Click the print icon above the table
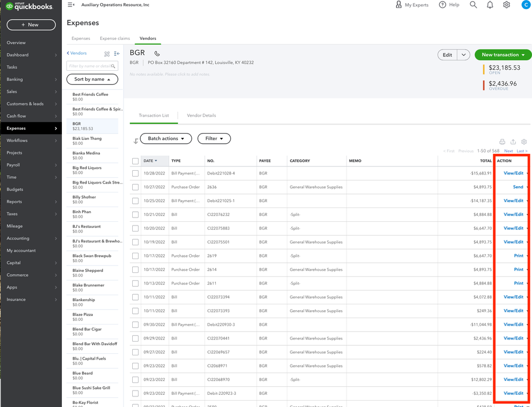The width and height of the screenshot is (532, 407). pyautogui.click(x=502, y=142)
